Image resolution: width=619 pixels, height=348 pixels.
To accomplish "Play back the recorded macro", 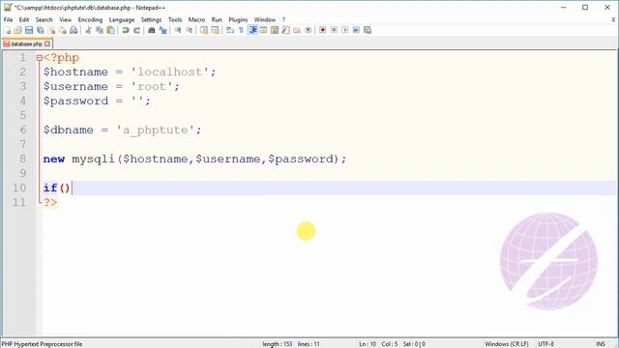I will [345, 30].
